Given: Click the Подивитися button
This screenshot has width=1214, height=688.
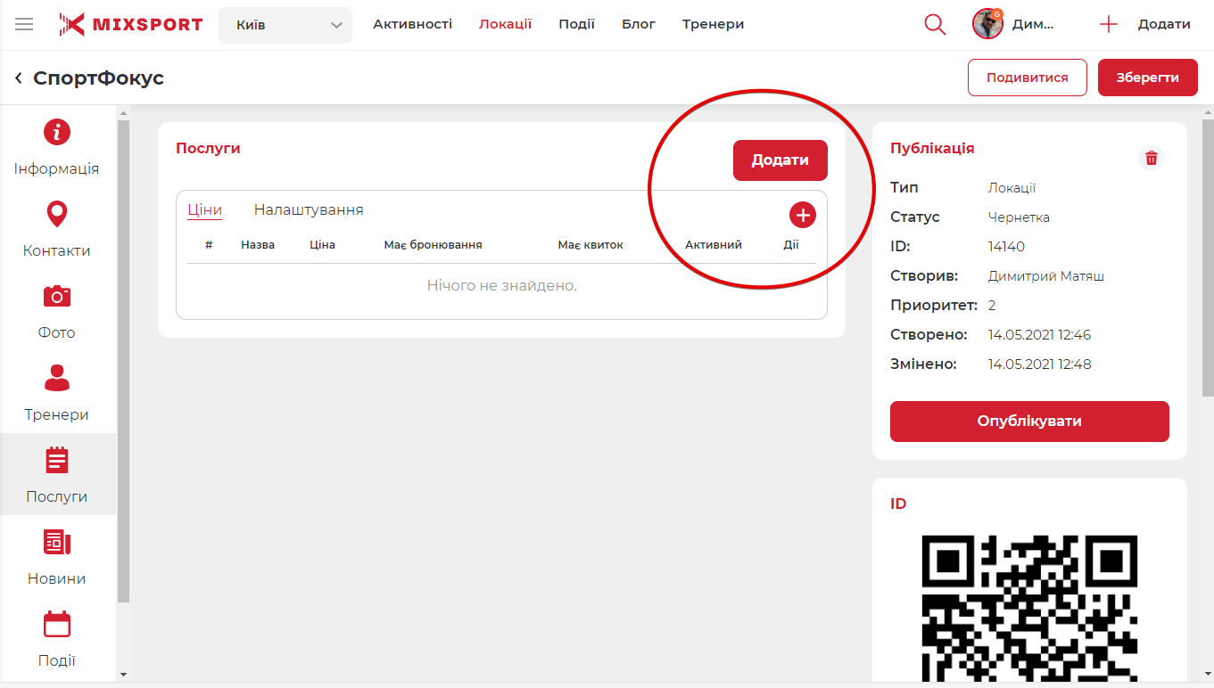Looking at the screenshot, I should 1027,78.
